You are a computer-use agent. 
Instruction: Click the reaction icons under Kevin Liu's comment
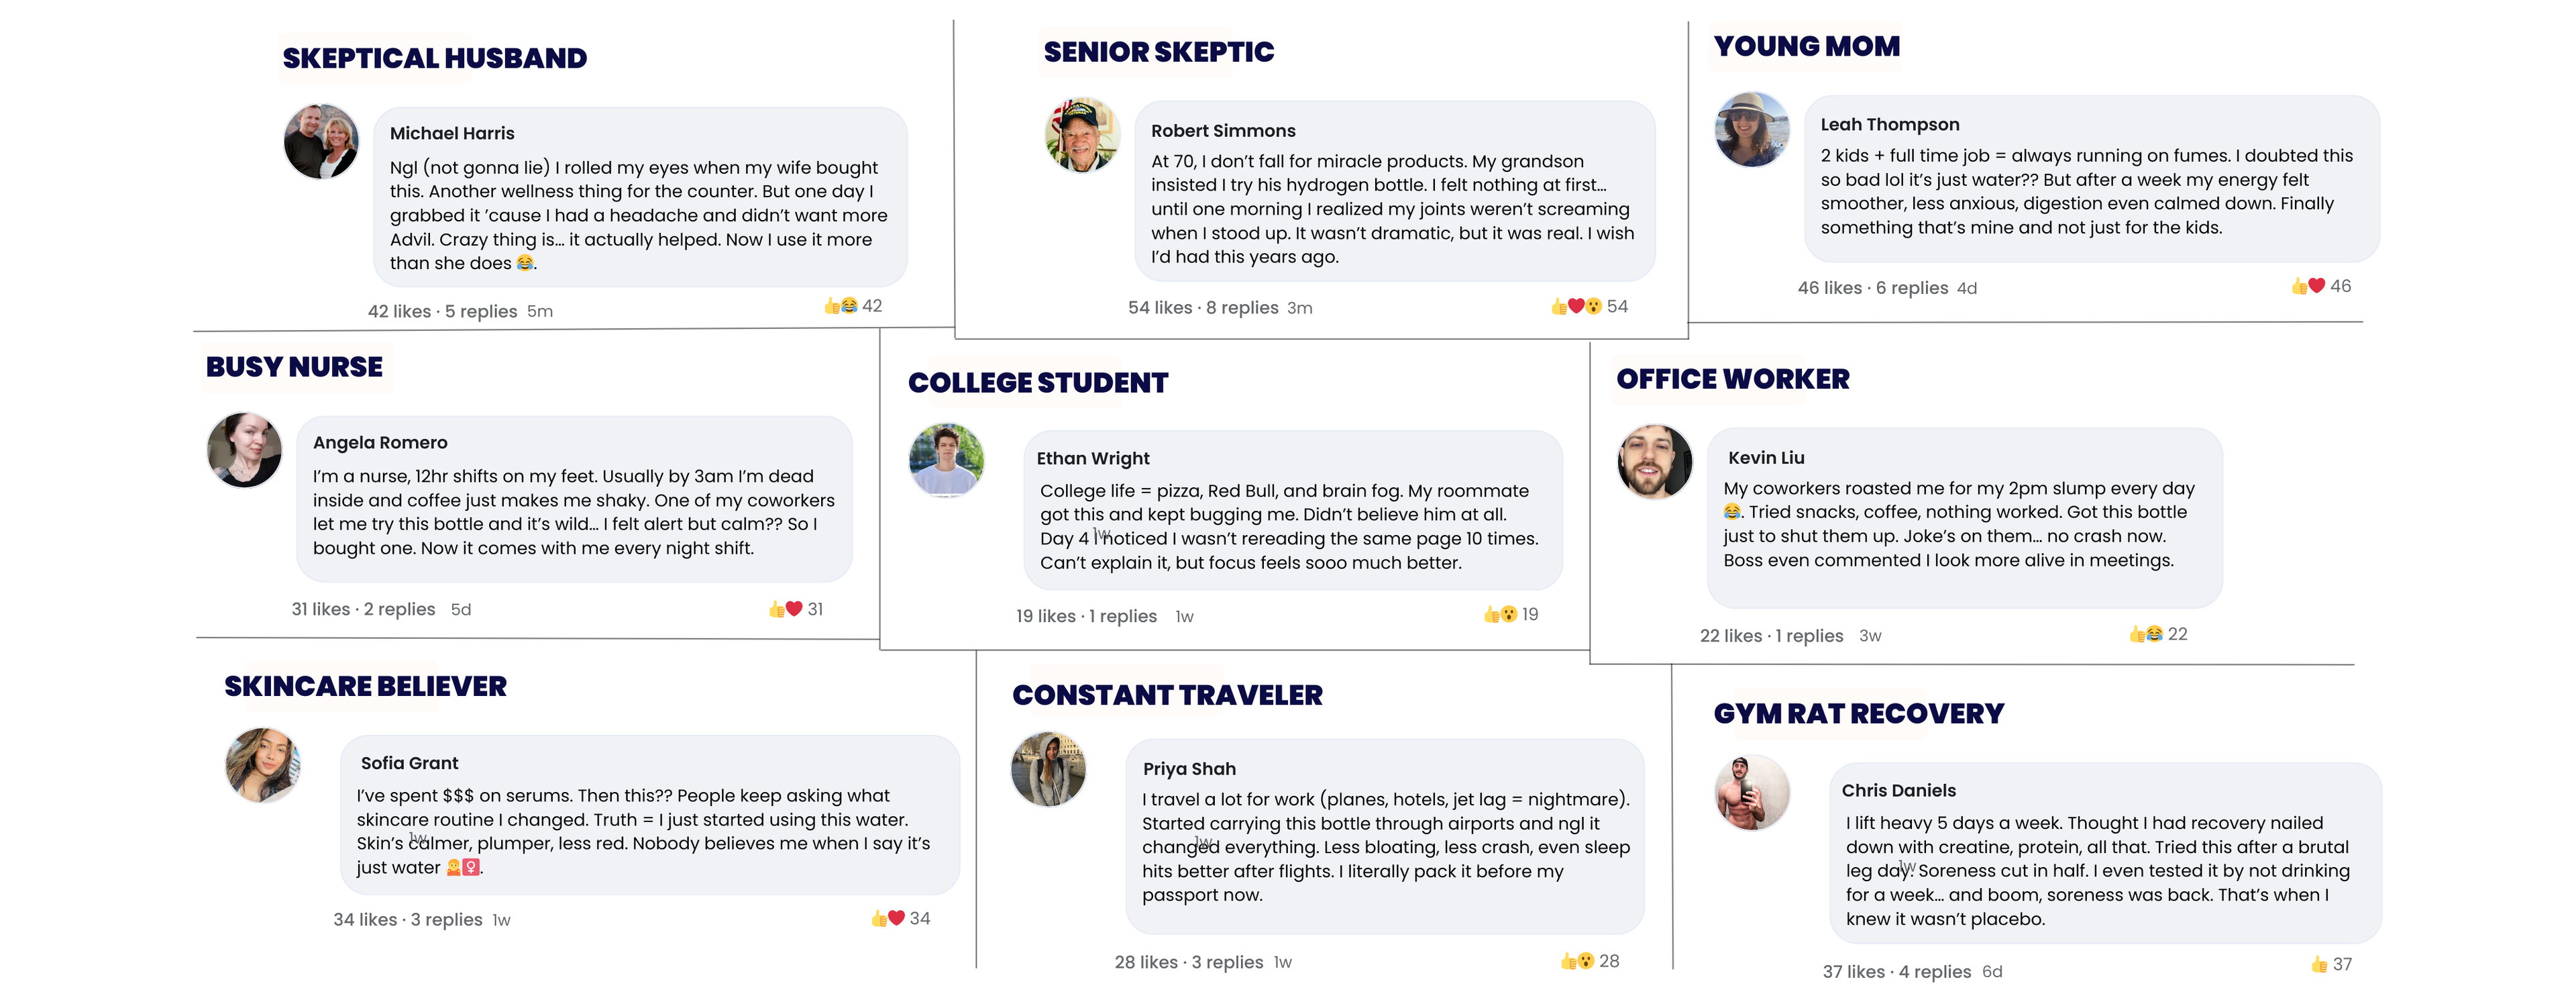2146,634
